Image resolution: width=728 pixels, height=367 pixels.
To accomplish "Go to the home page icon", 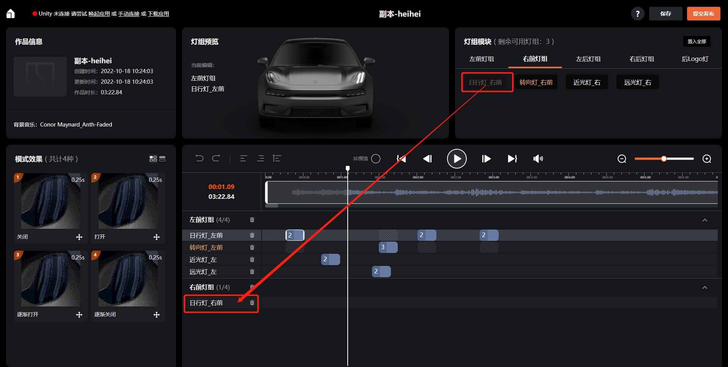I will 11,14.
